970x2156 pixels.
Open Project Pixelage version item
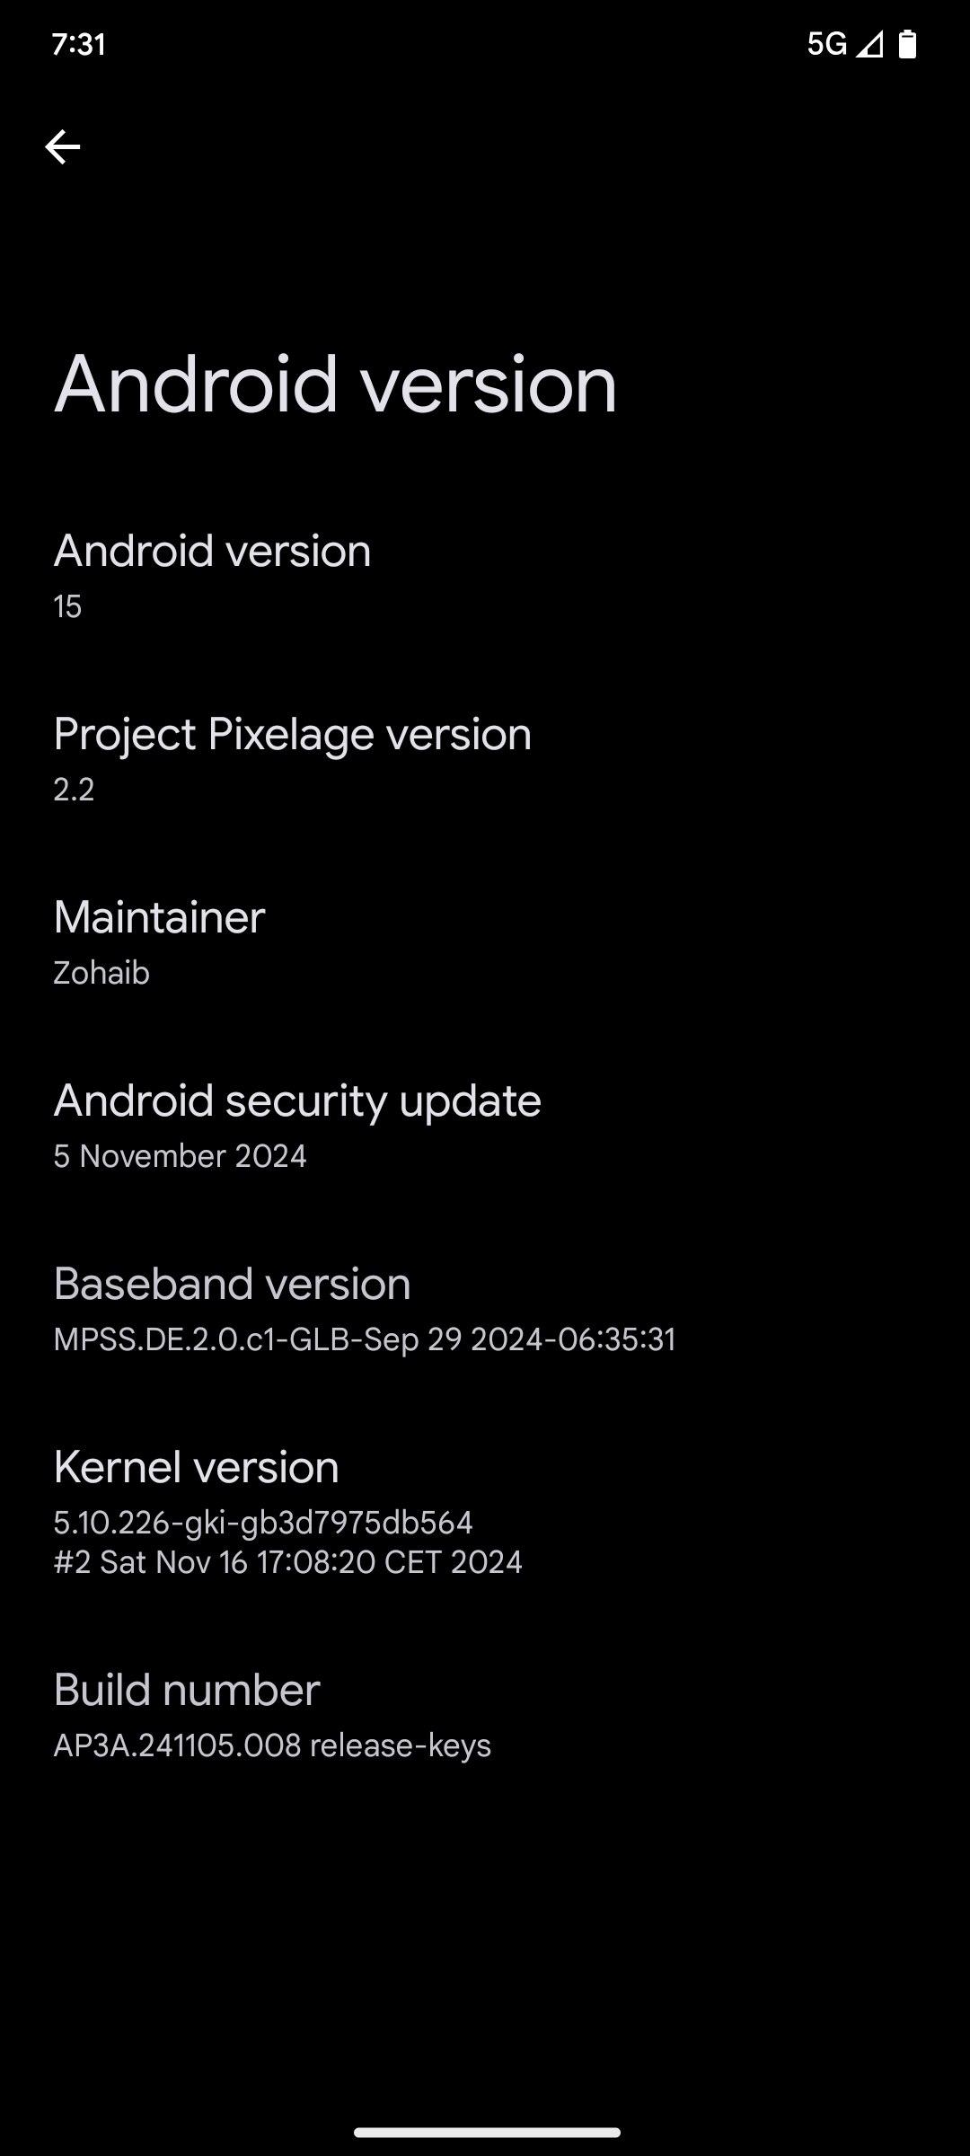[485, 760]
